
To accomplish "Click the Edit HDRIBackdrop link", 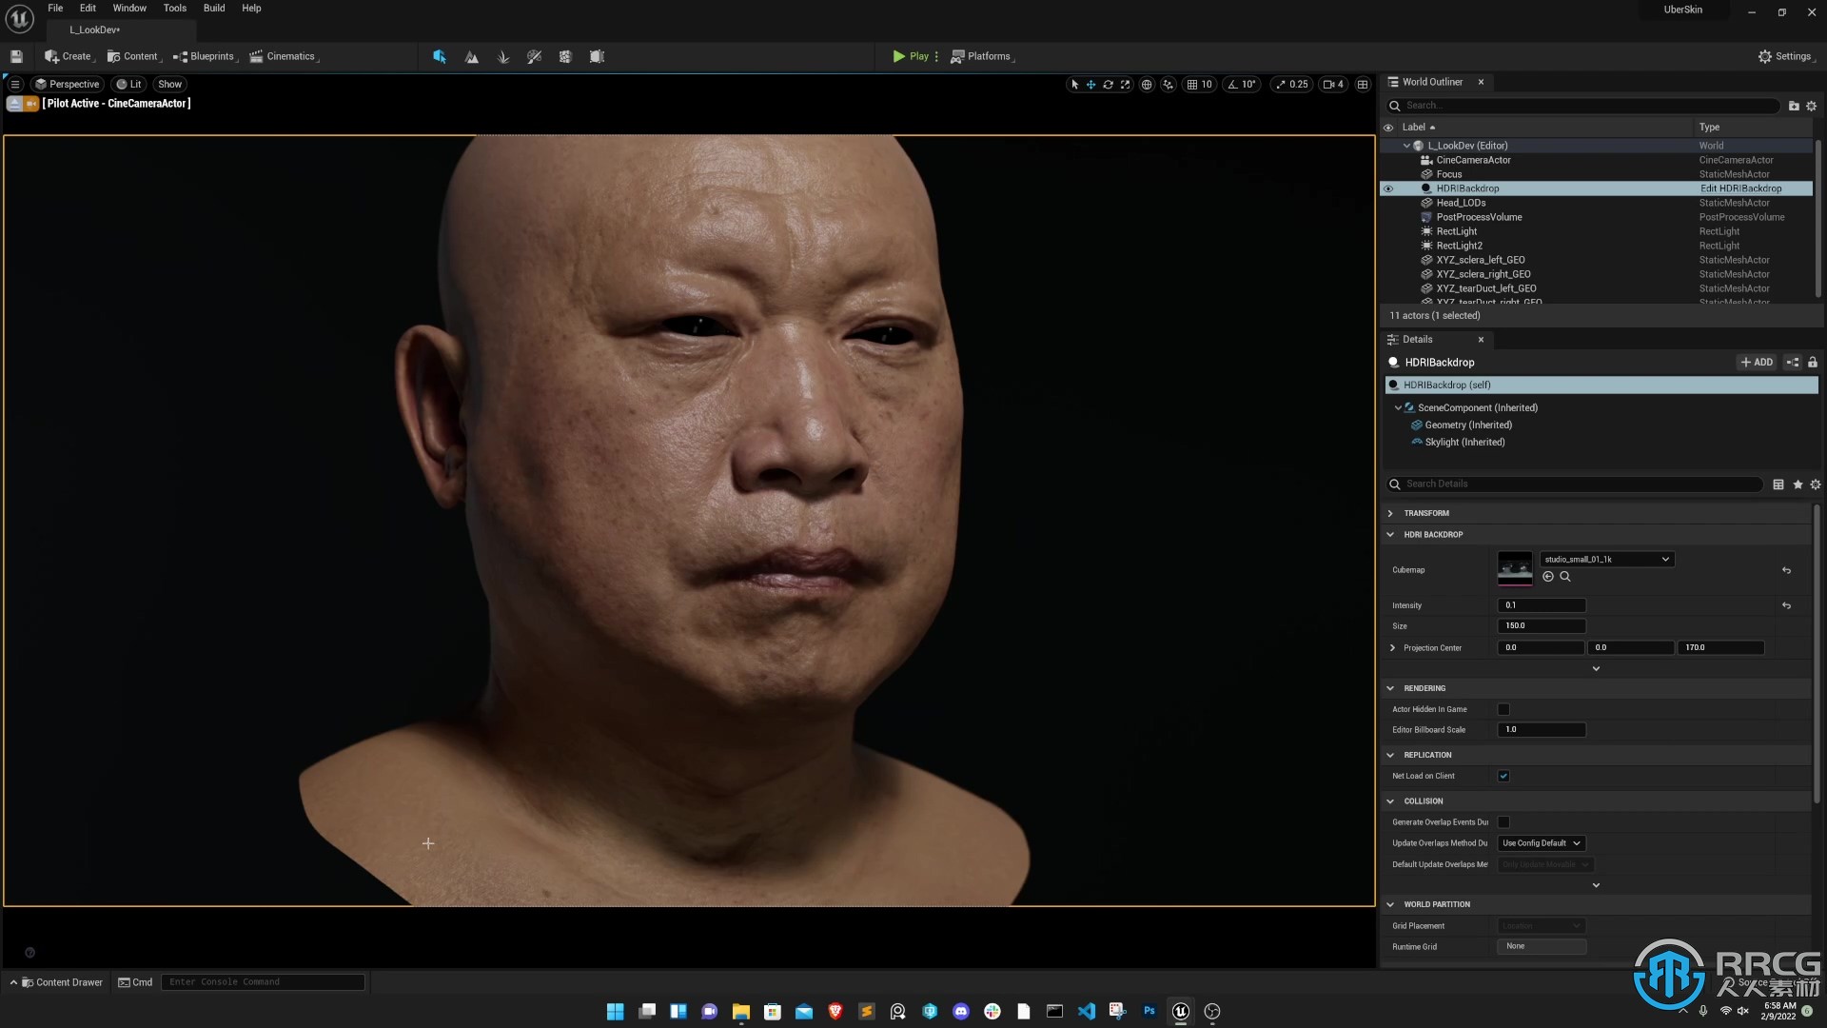I will point(1740,188).
